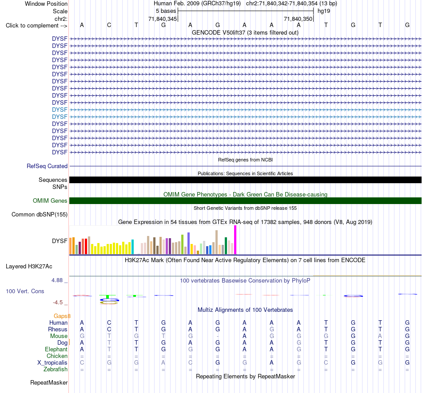Viewport: 422px width, 393px height.
Task: Click the 'SNPs' track label
Action: coord(60,187)
